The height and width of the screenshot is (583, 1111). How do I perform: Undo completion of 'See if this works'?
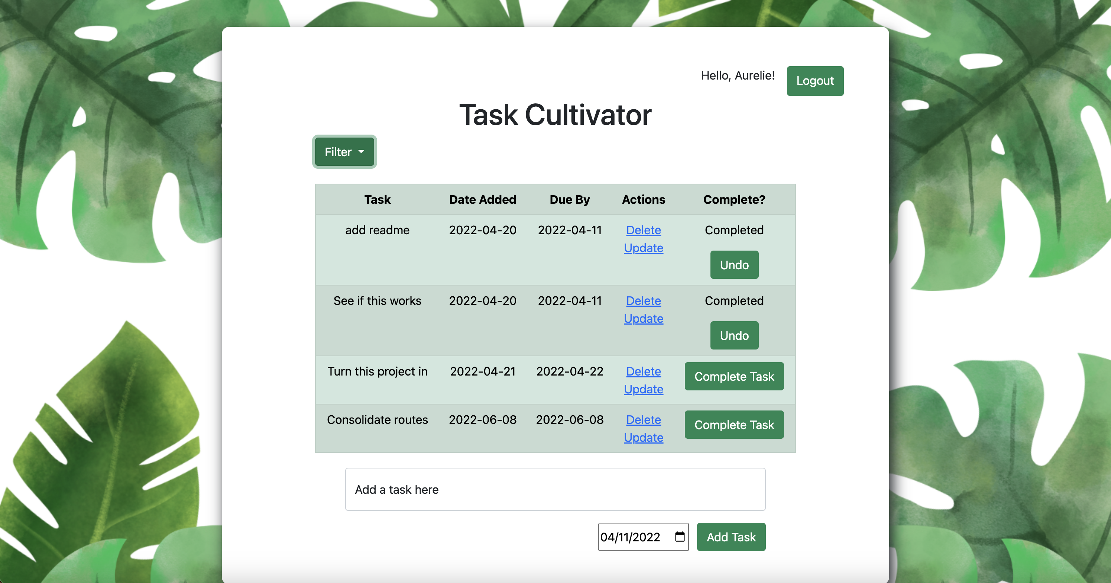(x=734, y=335)
